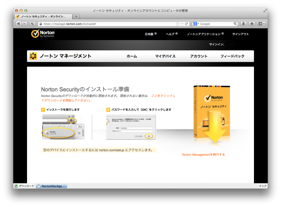Expand the ノートンアプリケーション dropdown
281x207 pixels.
(x=205, y=34)
